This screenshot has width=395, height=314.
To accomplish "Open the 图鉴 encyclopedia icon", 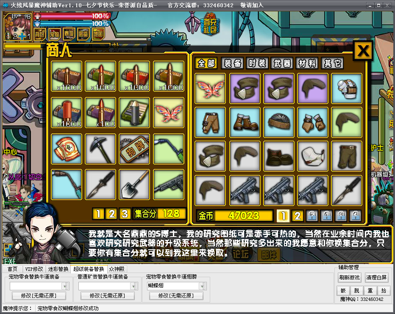I will pos(83,34).
